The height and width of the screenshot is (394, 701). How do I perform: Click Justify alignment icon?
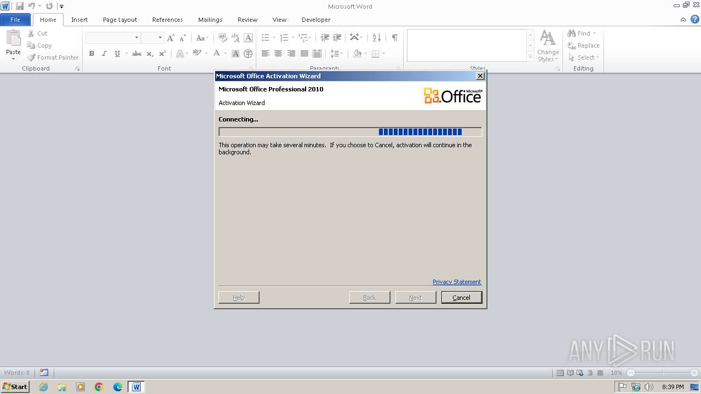click(304, 54)
